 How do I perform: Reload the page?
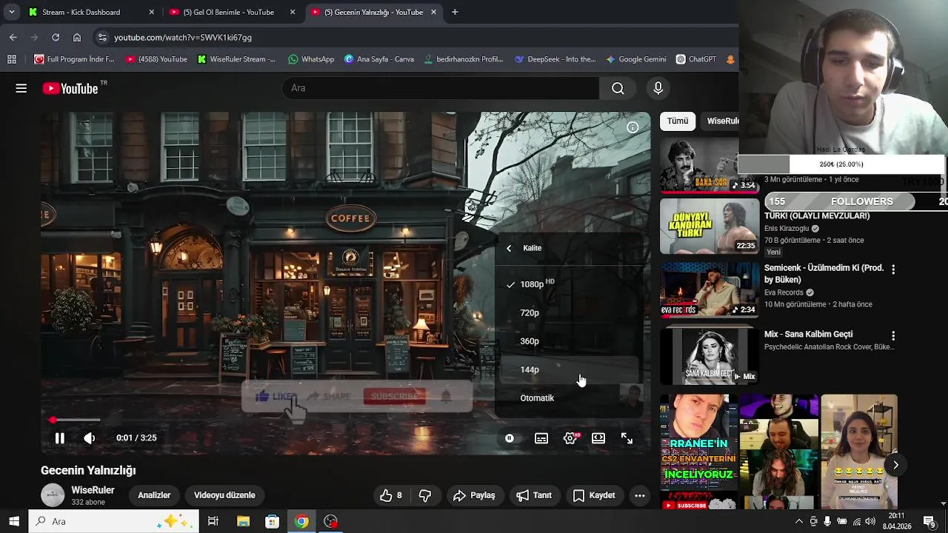coord(56,37)
